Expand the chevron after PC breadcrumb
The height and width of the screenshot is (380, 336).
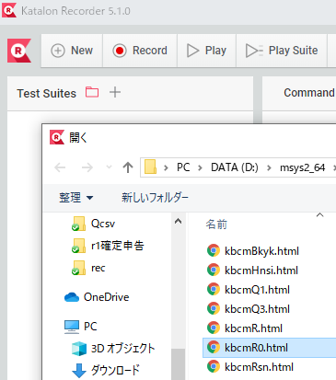click(x=200, y=167)
